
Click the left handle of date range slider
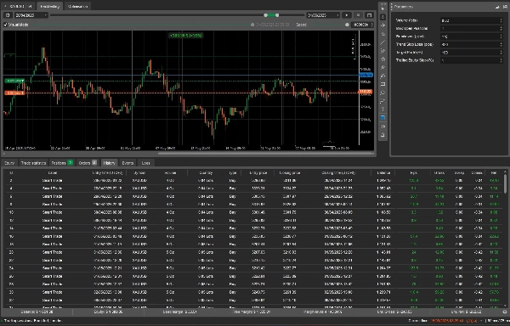click(x=266, y=15)
